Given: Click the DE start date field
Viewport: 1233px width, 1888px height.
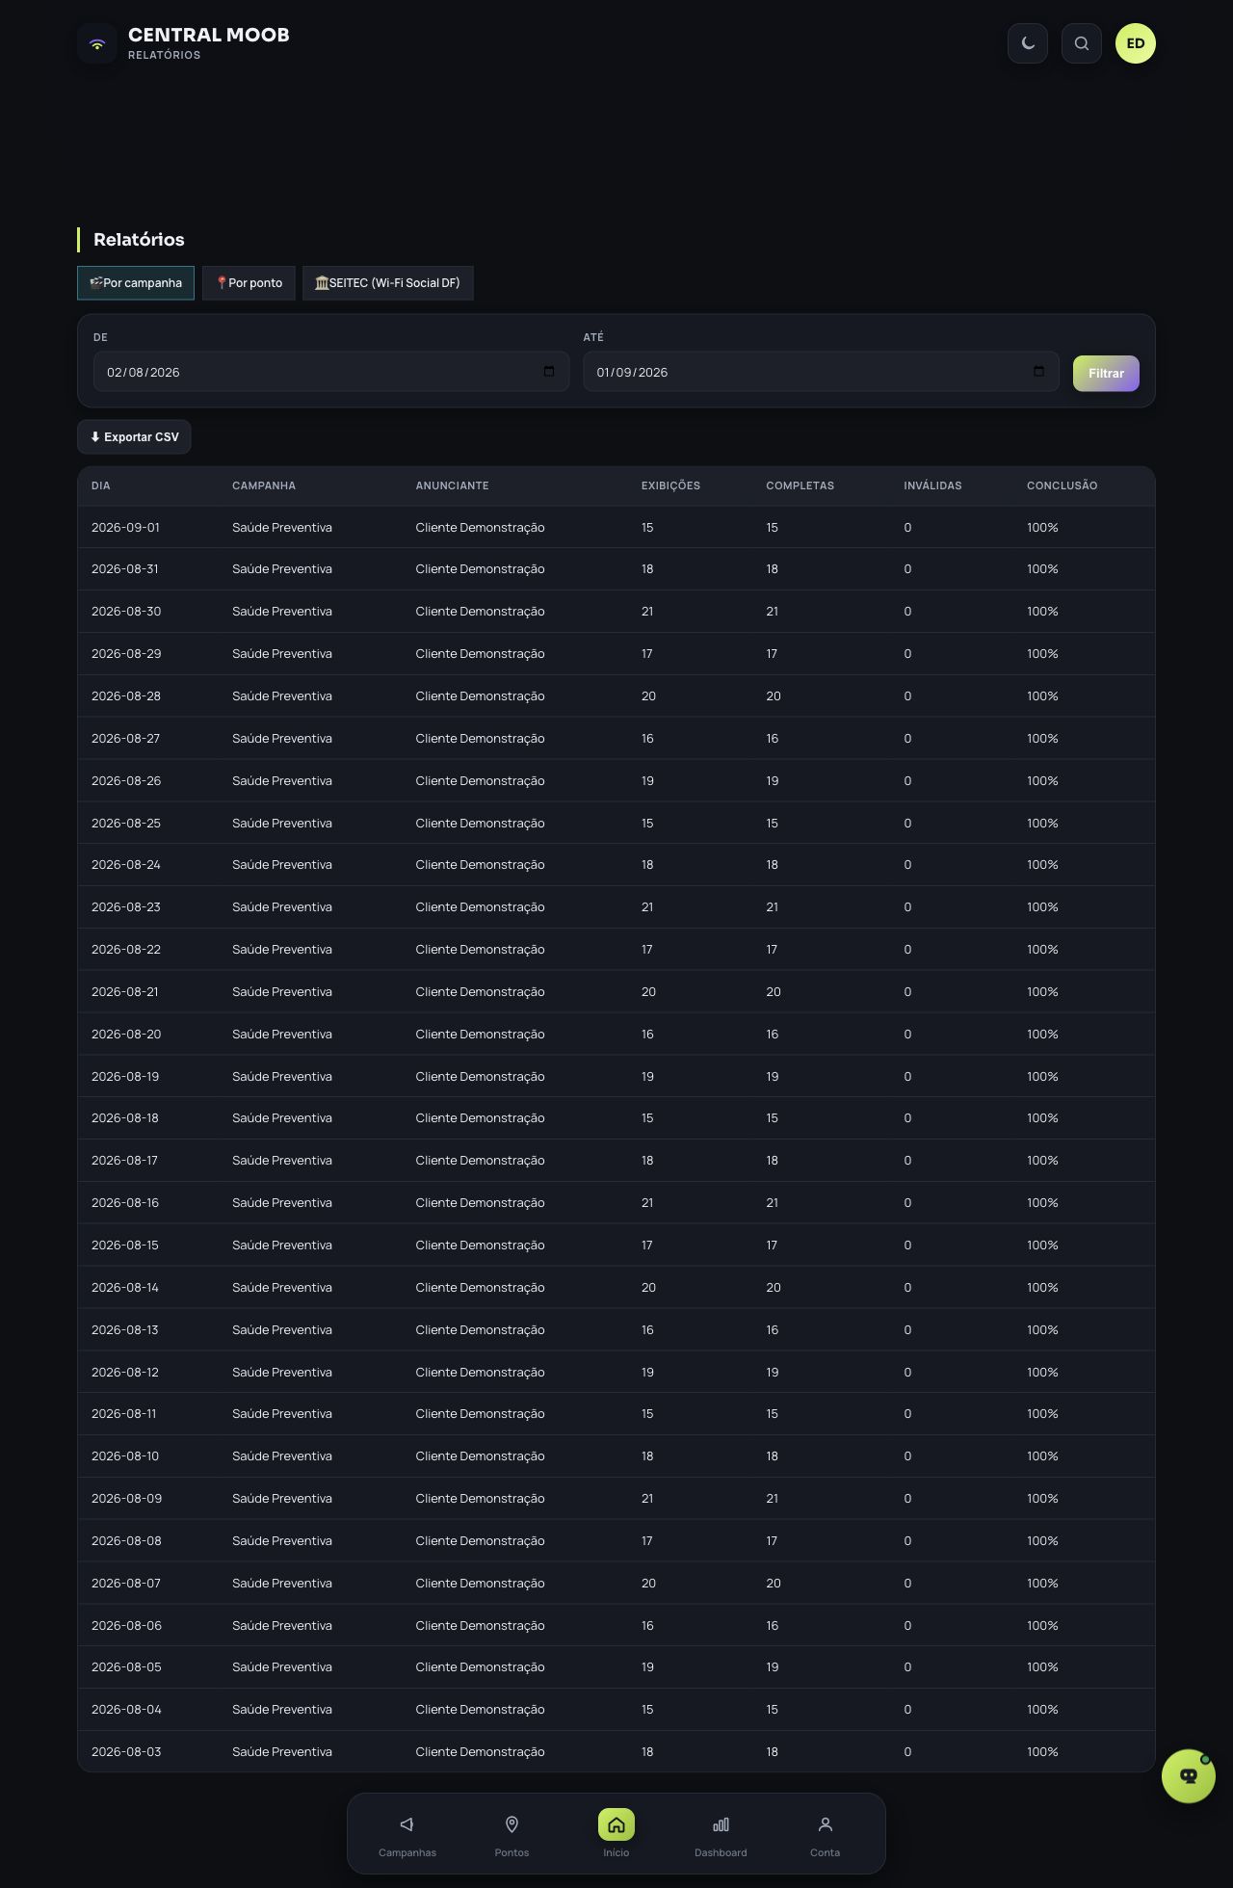Looking at the screenshot, I should click(x=331, y=372).
